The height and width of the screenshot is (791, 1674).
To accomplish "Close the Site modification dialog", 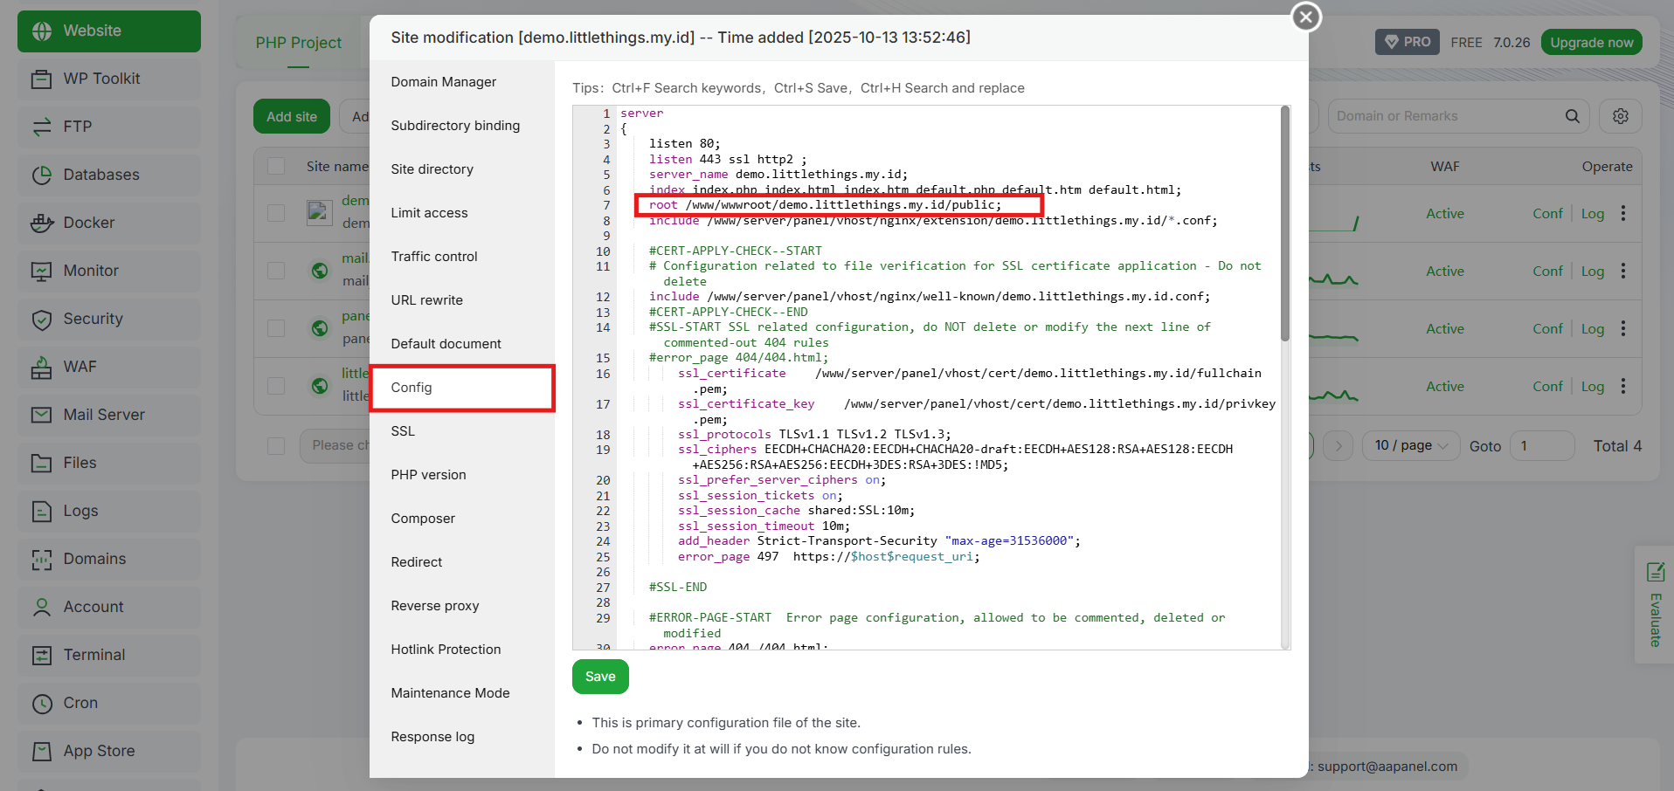I will coord(1306,16).
